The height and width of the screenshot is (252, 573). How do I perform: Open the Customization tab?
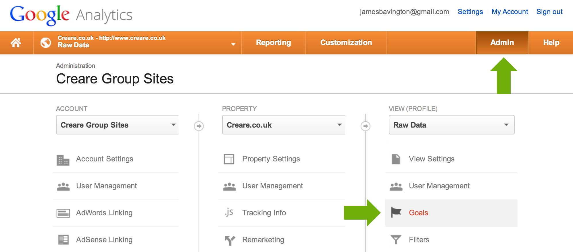click(346, 43)
